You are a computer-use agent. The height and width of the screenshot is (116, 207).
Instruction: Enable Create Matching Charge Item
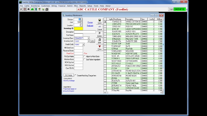coord(75,76)
